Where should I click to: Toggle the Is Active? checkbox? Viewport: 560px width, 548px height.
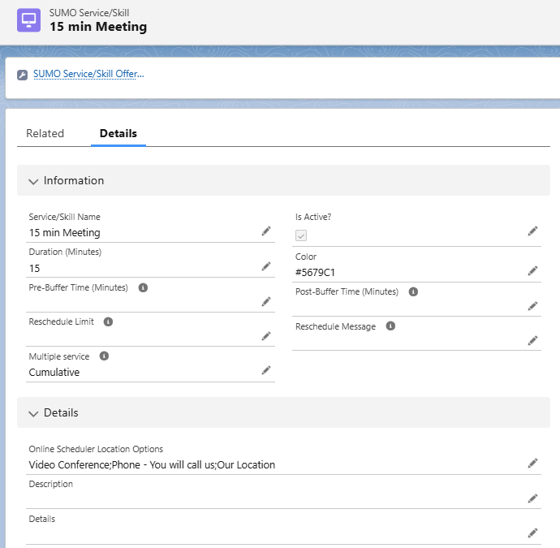pos(301,235)
